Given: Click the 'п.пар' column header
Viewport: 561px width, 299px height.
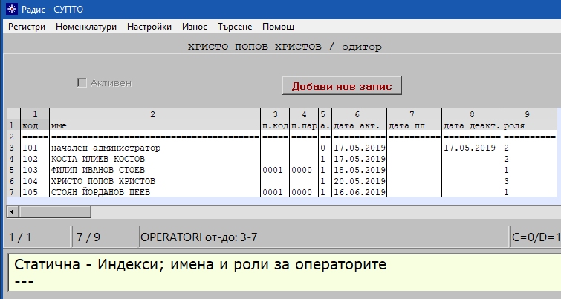Looking at the screenshot, I should pos(304,125).
